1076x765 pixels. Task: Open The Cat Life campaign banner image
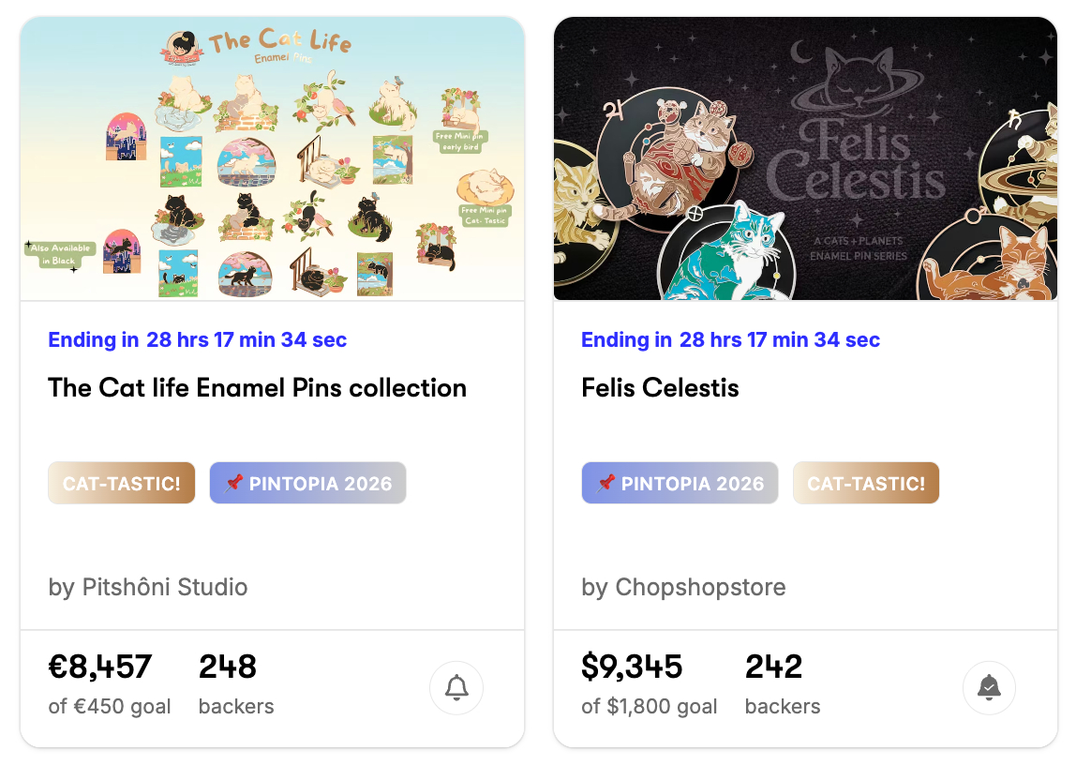tap(272, 159)
